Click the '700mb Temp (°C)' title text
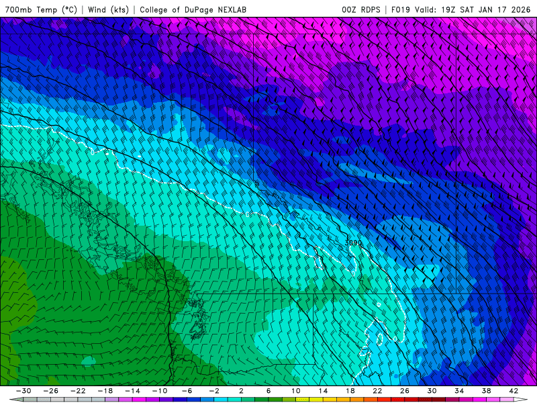The height and width of the screenshot is (403, 537). click(x=41, y=9)
